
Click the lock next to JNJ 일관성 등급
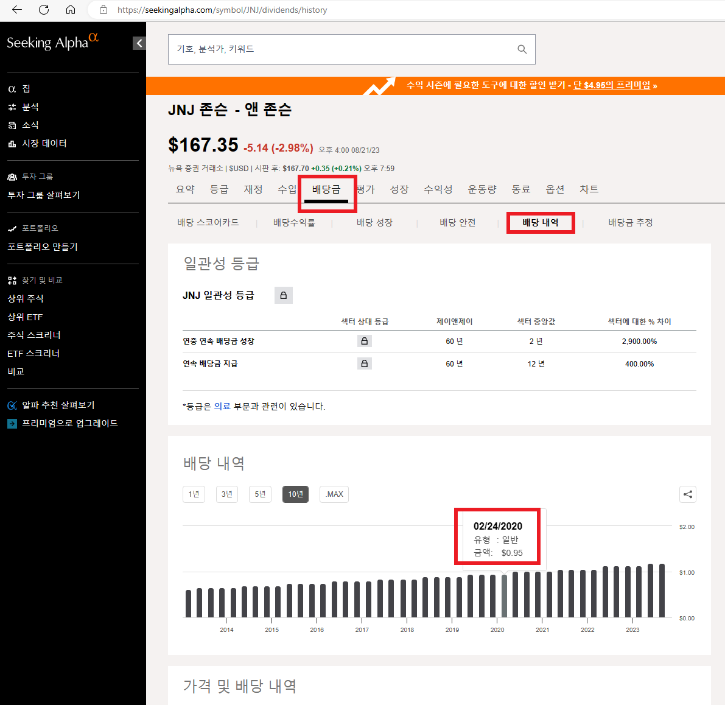284,295
